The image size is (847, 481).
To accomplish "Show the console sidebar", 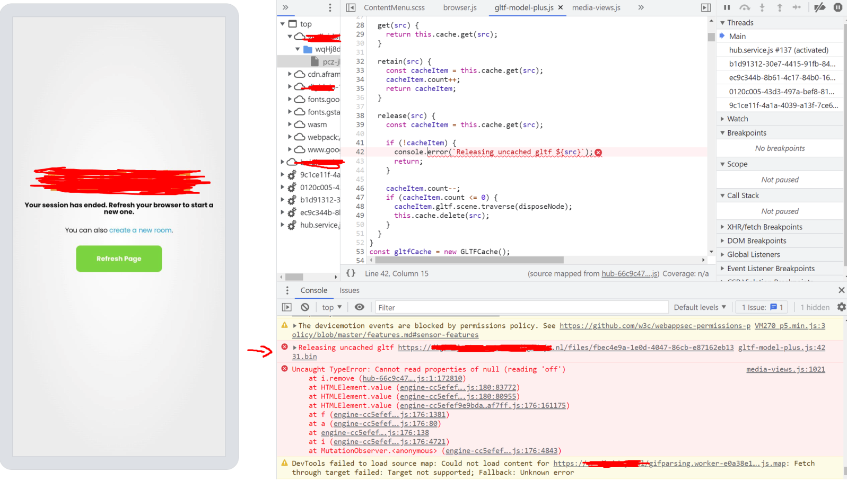I will coord(287,307).
